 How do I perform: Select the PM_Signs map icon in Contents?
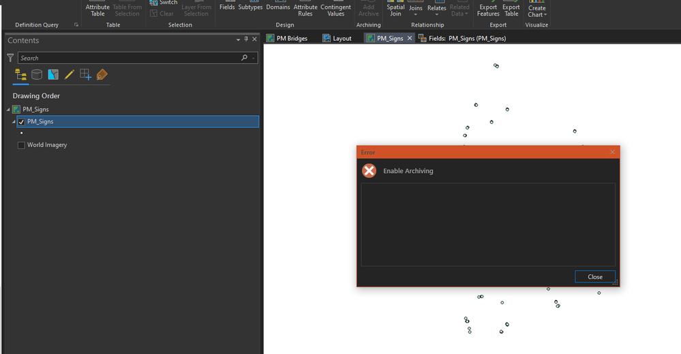click(16, 110)
